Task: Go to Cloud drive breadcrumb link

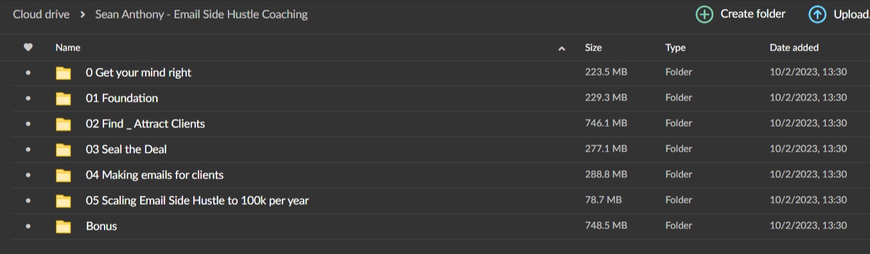Action: [41, 14]
